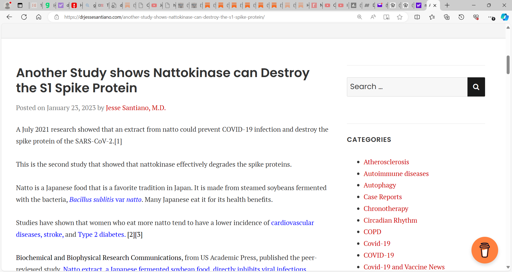Click the page scrollbar thumb

[x=508, y=65]
